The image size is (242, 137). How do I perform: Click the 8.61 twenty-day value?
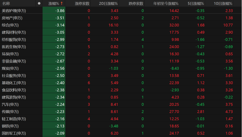tap(115, 112)
